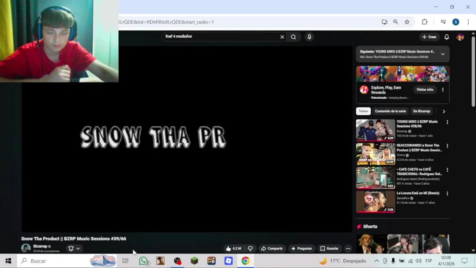Show more filter chips with right arrow
Screen dimensions: 476x268
coord(444,111)
